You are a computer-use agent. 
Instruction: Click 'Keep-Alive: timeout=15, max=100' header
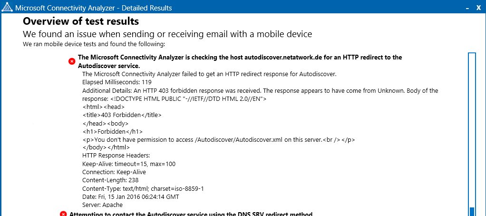(x=129, y=164)
